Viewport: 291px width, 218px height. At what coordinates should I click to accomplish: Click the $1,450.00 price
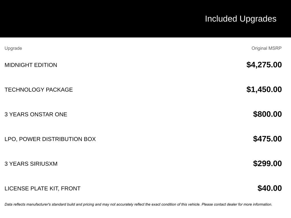click(264, 89)
